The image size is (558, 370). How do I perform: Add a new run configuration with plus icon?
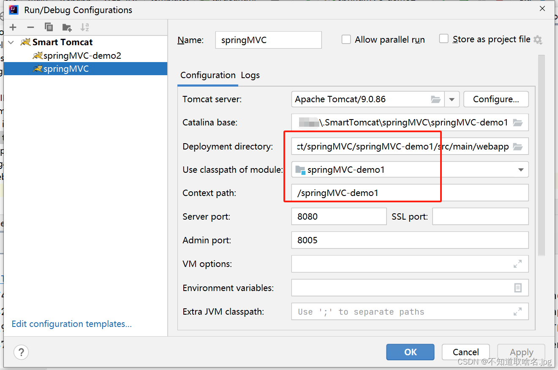click(x=13, y=27)
